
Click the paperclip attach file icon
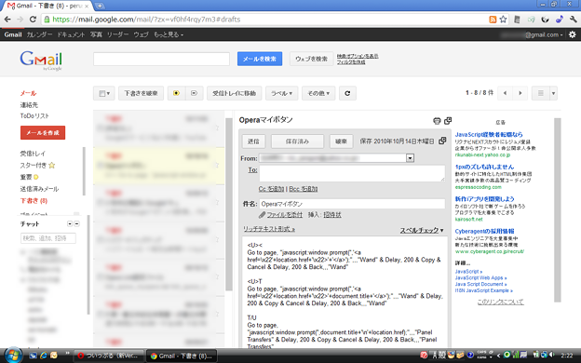pos(262,215)
